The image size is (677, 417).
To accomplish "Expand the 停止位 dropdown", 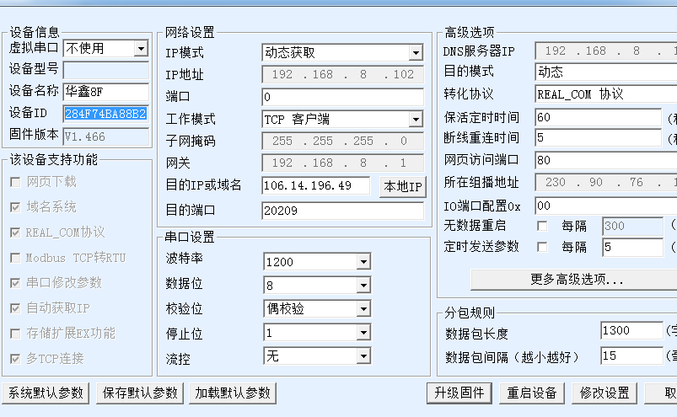I will 363,333.
